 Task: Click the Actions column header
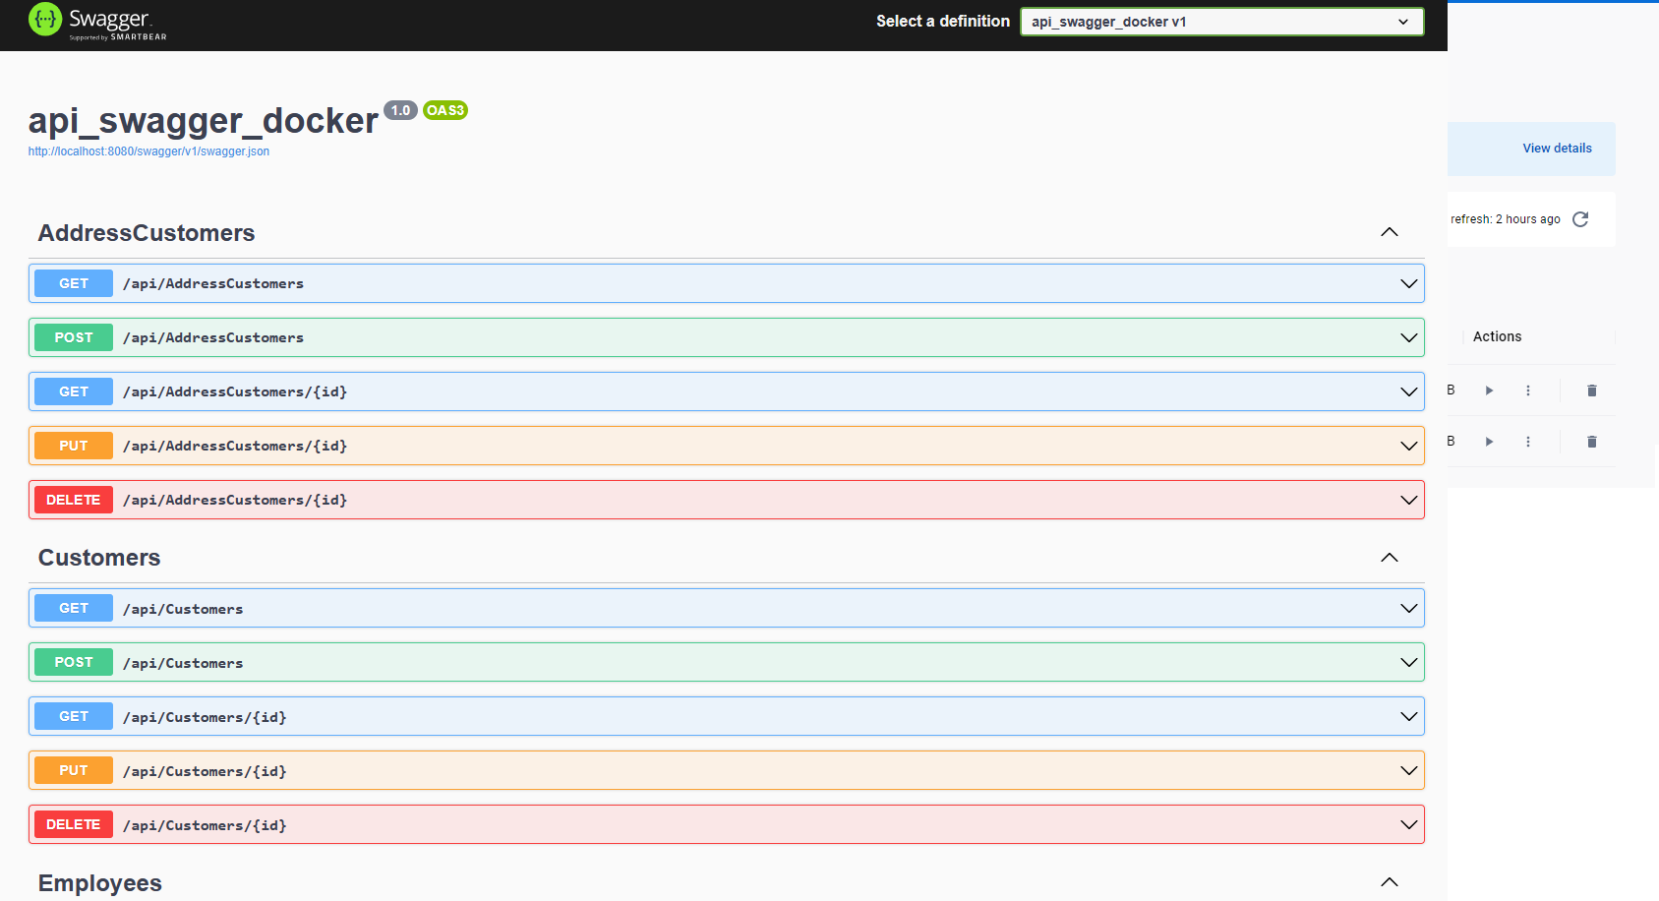[1497, 336]
